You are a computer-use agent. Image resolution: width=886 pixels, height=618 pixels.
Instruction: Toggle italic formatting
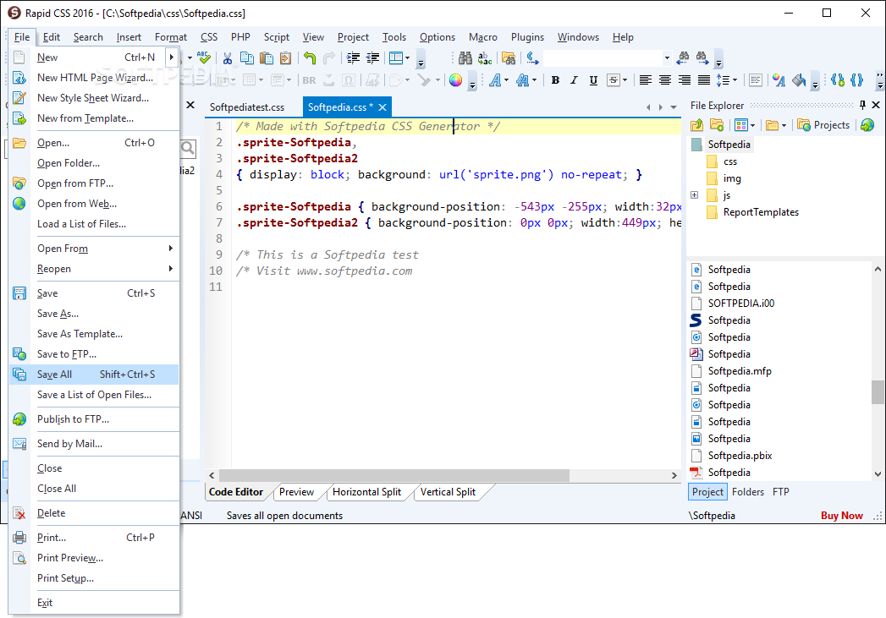tap(574, 80)
